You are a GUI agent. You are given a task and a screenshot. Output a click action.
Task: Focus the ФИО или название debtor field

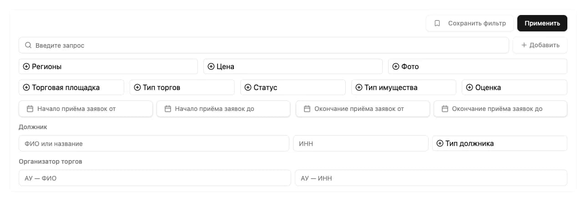click(154, 143)
